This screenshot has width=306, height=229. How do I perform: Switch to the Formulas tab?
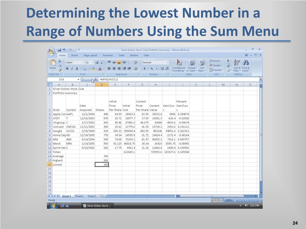pyautogui.click(x=108, y=55)
